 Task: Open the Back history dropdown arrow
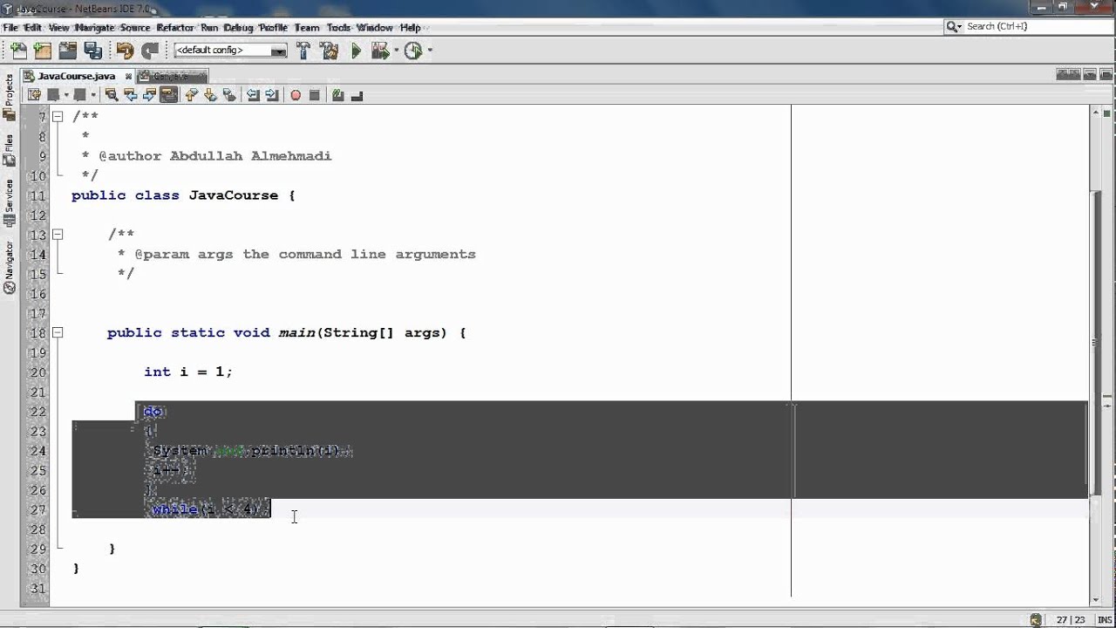click(66, 94)
